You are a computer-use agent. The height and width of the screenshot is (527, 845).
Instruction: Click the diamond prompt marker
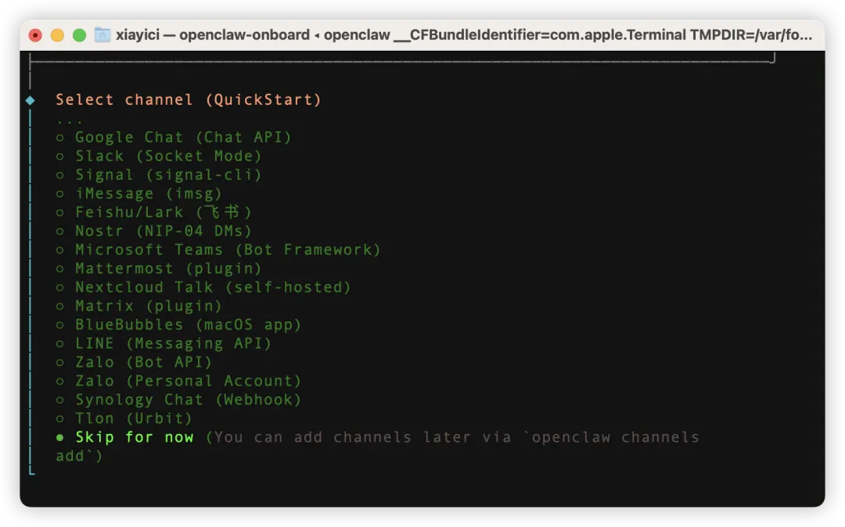31,100
